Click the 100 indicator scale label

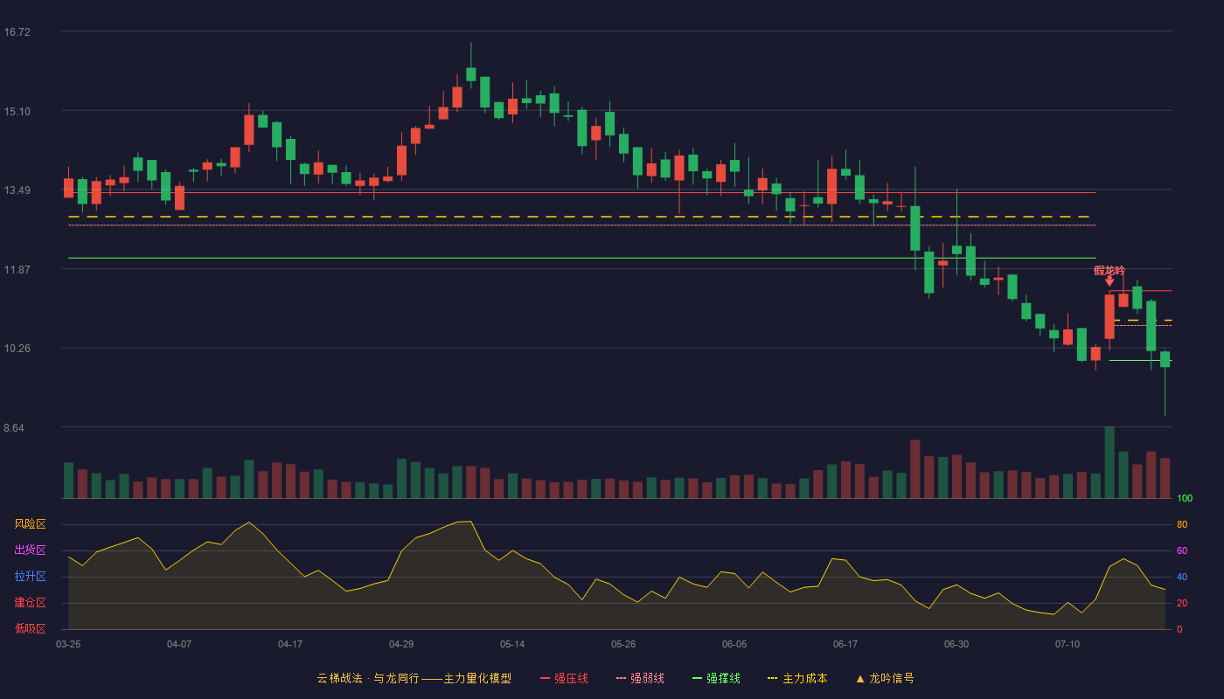1185,498
